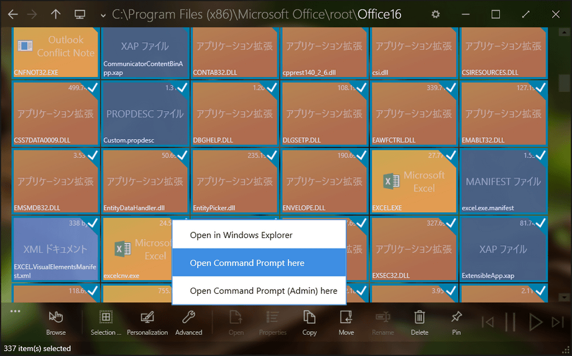Image resolution: width=572 pixels, height=356 pixels.
Task: Uncheck the Custom.propdesc tile checkmark
Action: (182, 88)
